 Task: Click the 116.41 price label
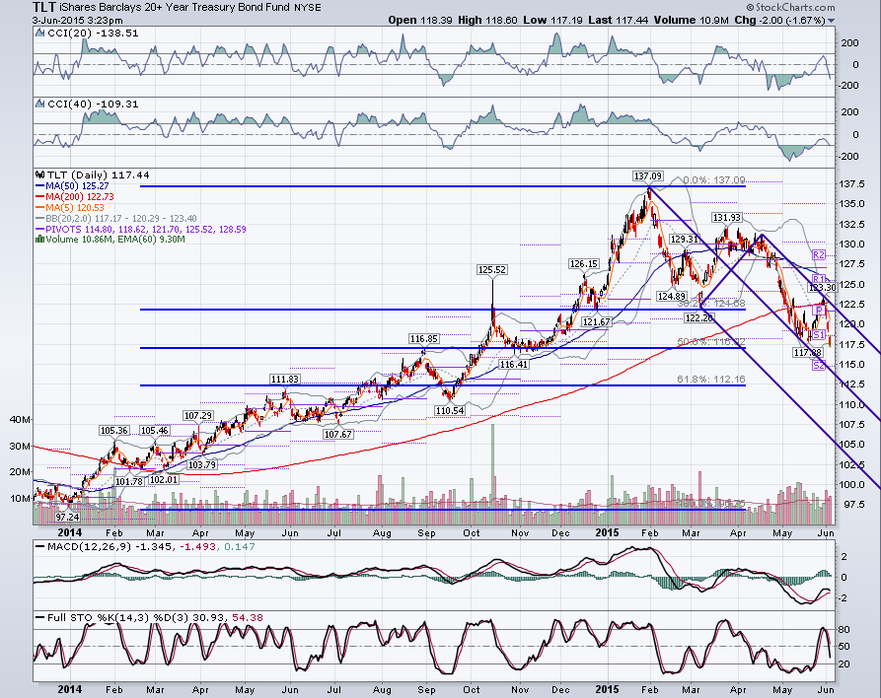pos(514,365)
